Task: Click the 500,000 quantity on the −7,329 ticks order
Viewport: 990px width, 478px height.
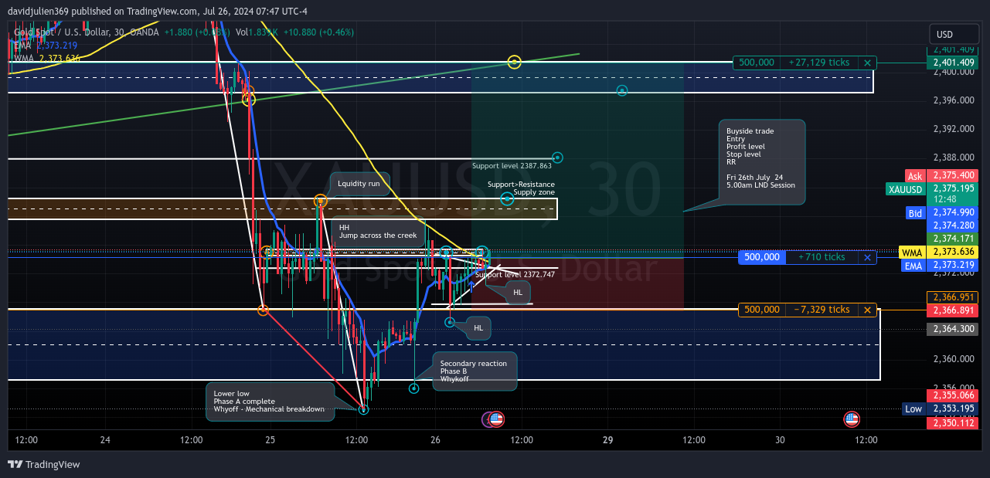Action: tap(761, 310)
